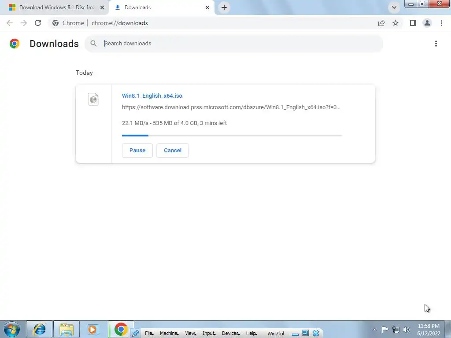This screenshot has width=451, height=338.
Task: Open the VirtualBox Machine menu
Action: pyautogui.click(x=169, y=334)
